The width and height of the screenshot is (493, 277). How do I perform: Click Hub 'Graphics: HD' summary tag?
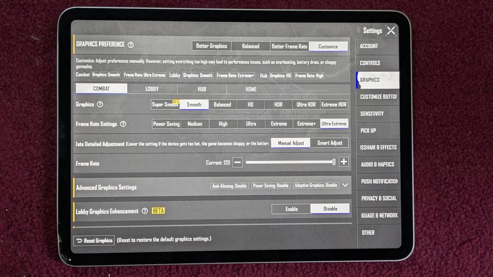click(x=280, y=76)
